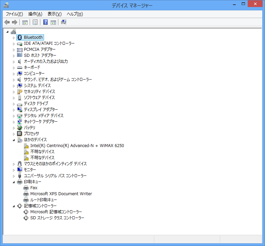This screenshot has width=265, height=246.
Task: Select サウンド、ビデオ、およびゲーム コントローラー row
Action: click(x=58, y=80)
